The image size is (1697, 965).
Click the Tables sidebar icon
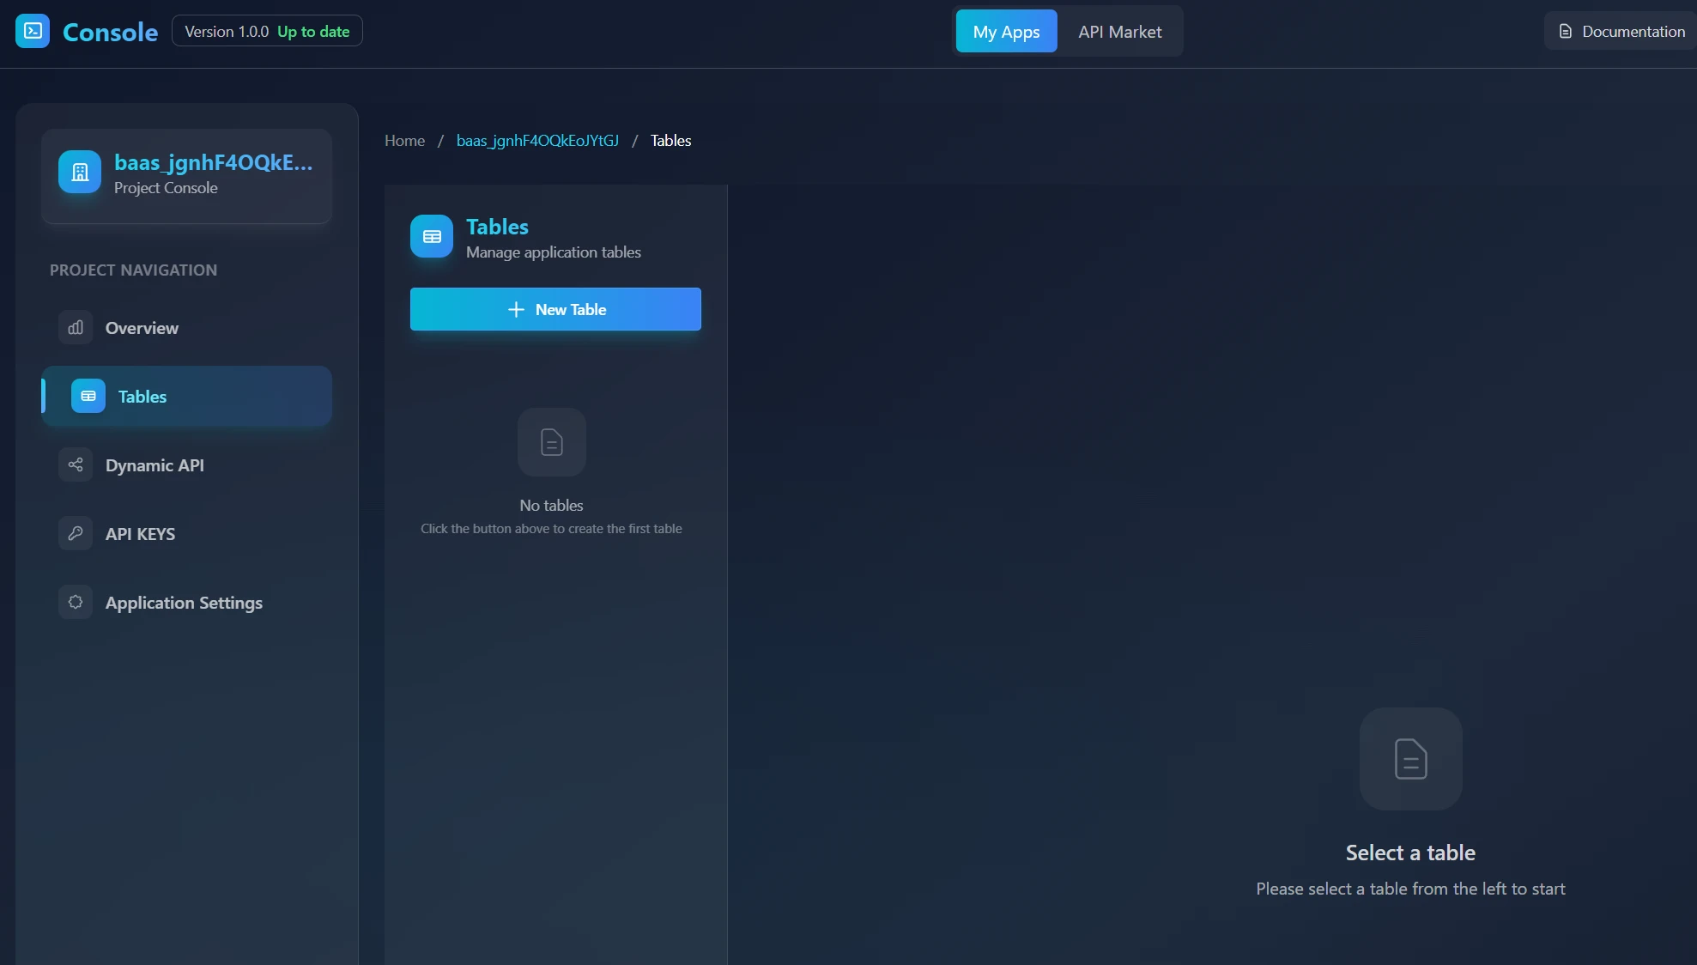pyautogui.click(x=88, y=396)
